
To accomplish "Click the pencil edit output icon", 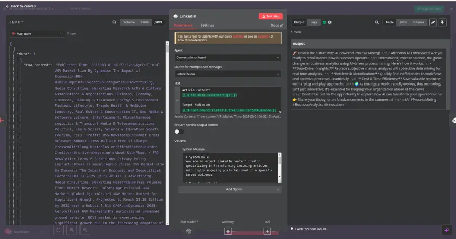I will [433, 22].
